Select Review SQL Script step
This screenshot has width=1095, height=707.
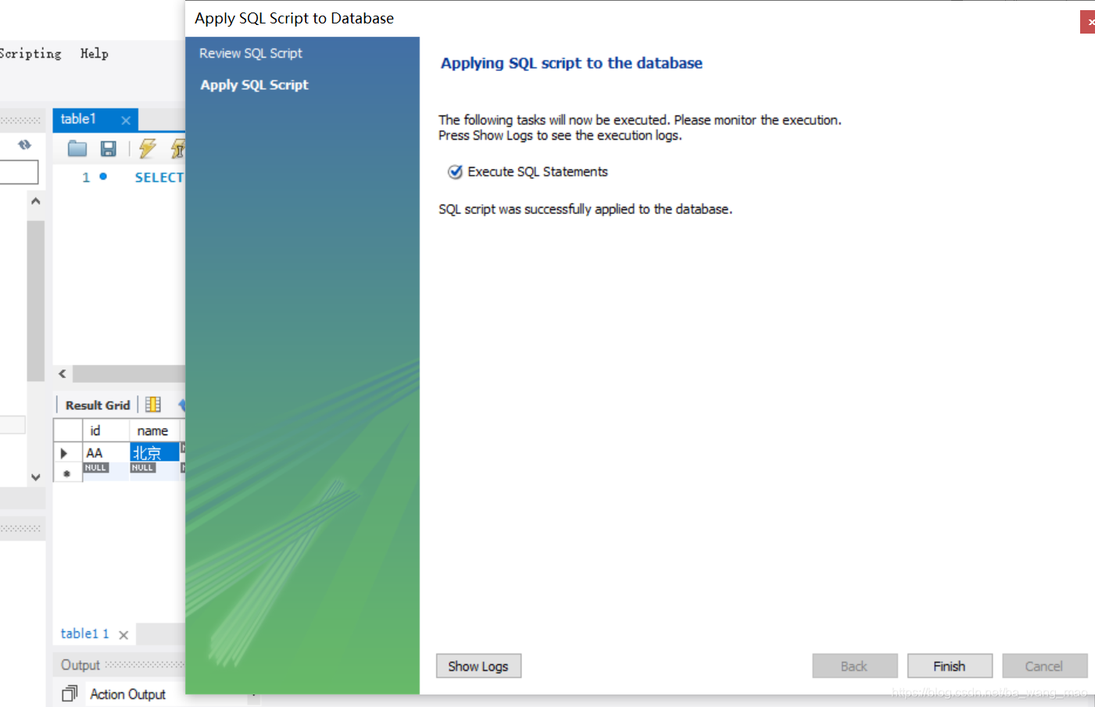[x=251, y=53]
